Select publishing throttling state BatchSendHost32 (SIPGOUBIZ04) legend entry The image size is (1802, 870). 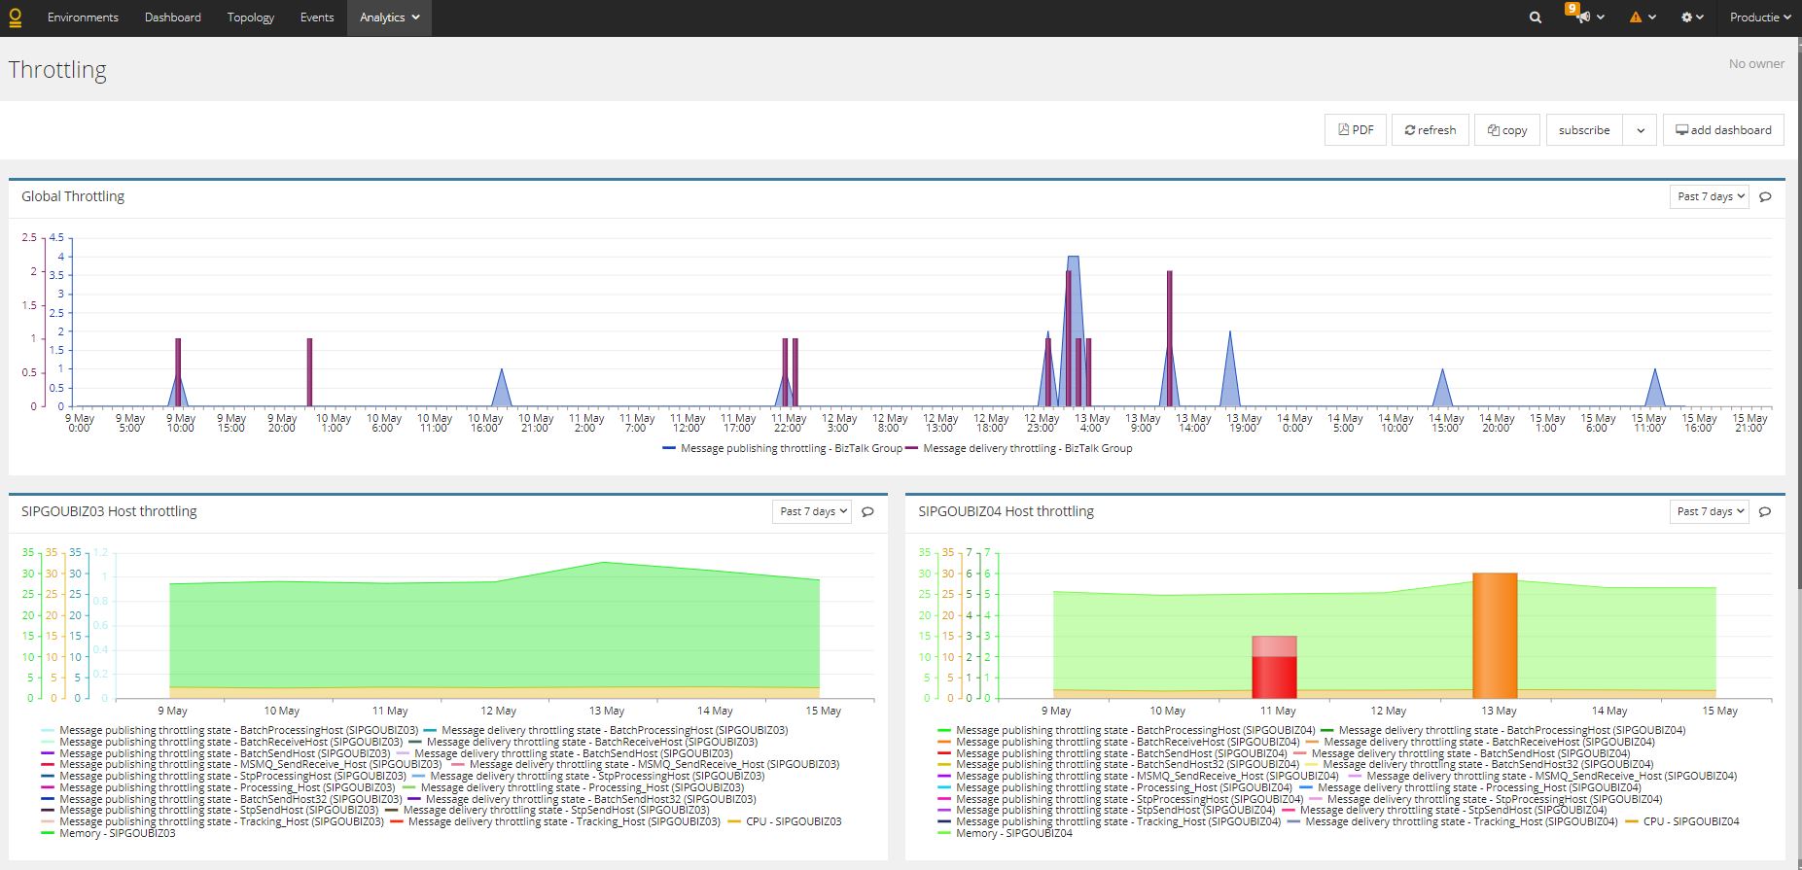coord(1118,764)
